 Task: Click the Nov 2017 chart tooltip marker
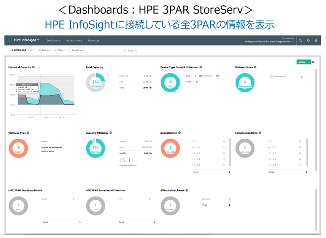coord(41,83)
